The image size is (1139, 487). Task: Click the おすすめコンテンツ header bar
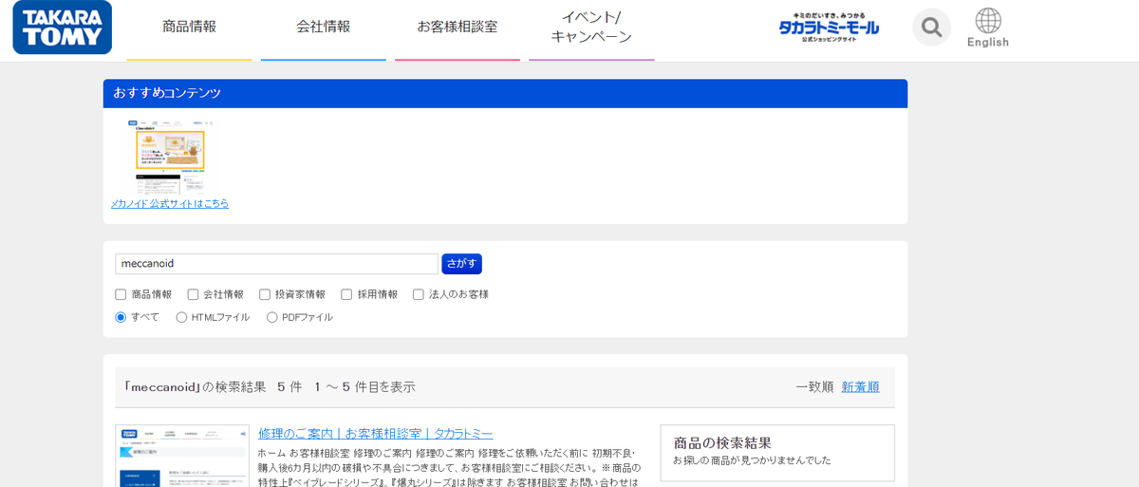(x=505, y=93)
